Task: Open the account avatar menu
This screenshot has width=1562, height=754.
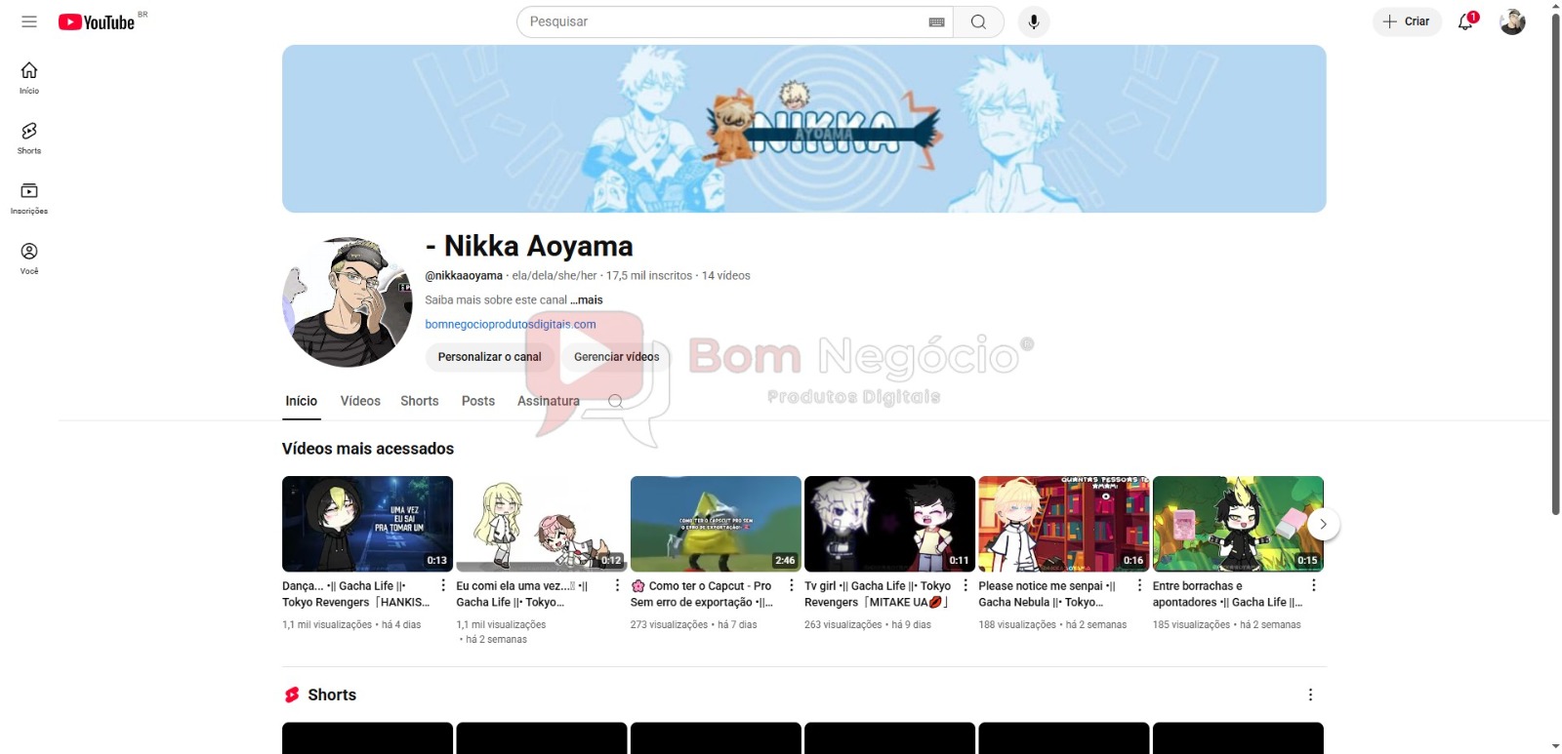Action: point(1512,21)
